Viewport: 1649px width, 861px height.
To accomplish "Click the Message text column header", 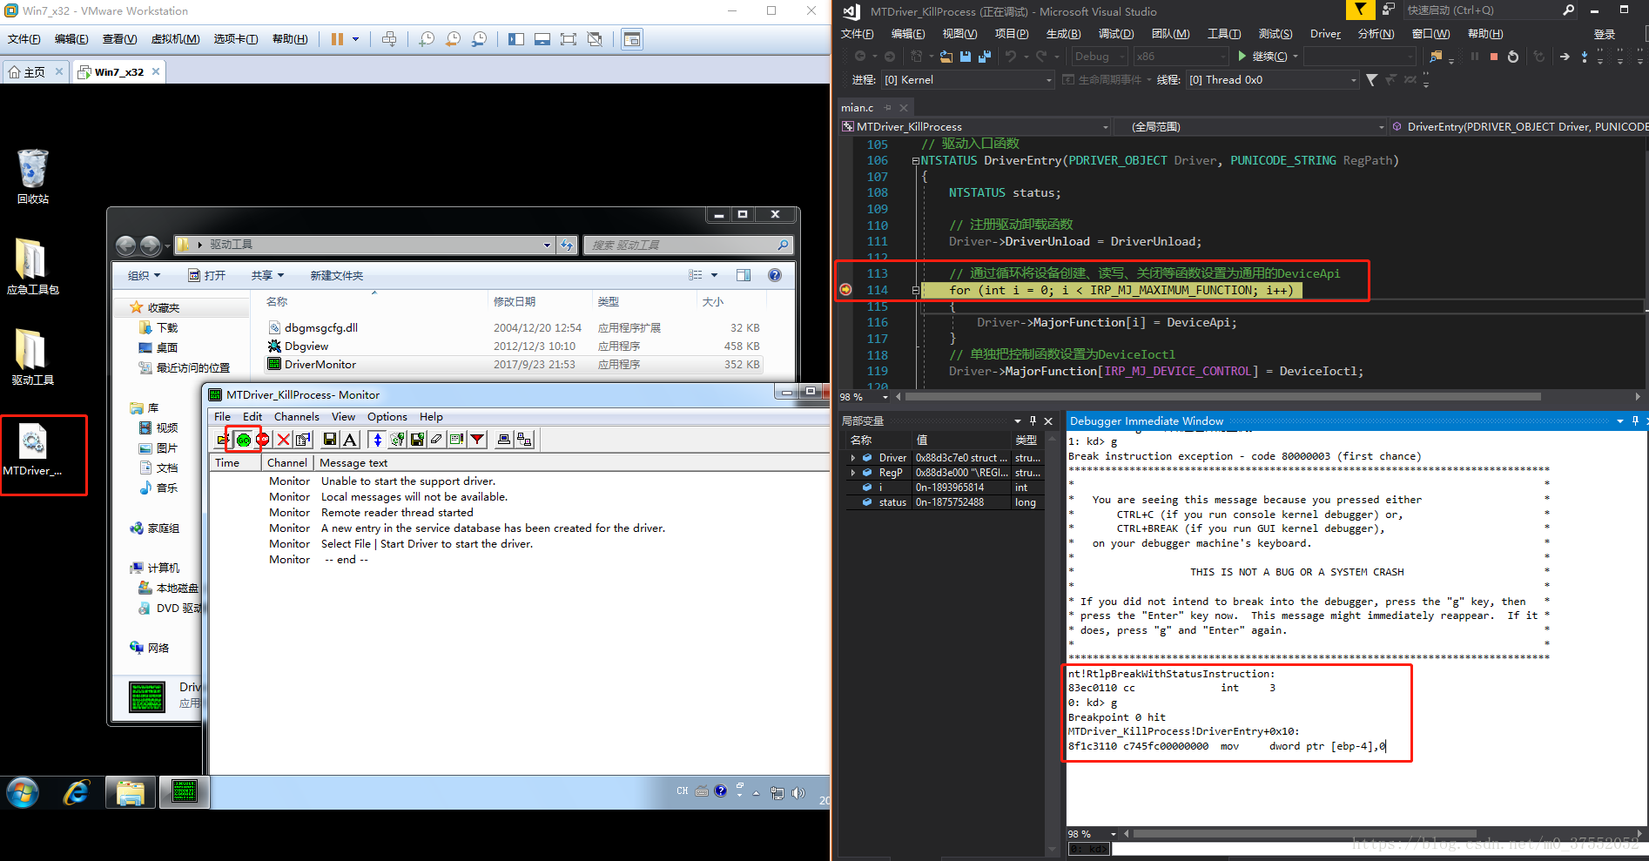I will coord(353,463).
